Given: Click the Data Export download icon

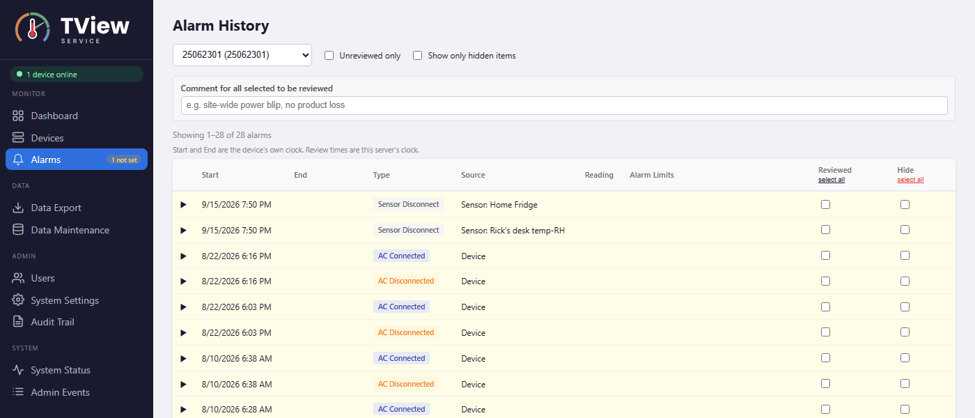Looking at the screenshot, I should click(18, 208).
